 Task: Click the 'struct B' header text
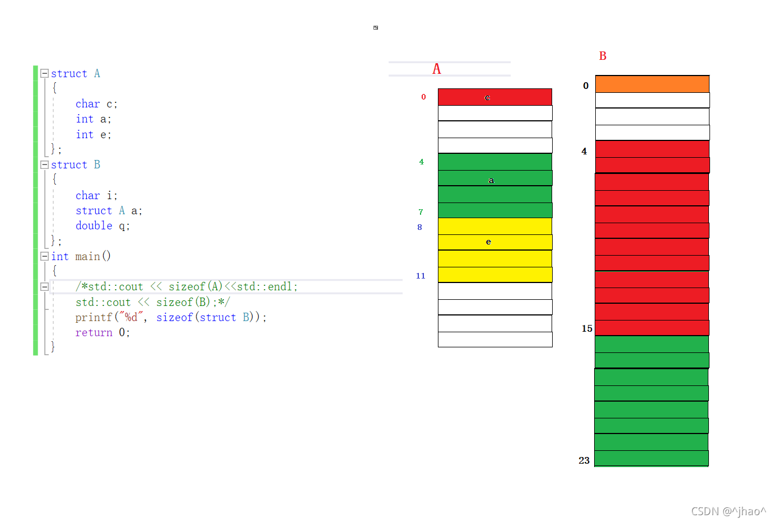pos(76,165)
